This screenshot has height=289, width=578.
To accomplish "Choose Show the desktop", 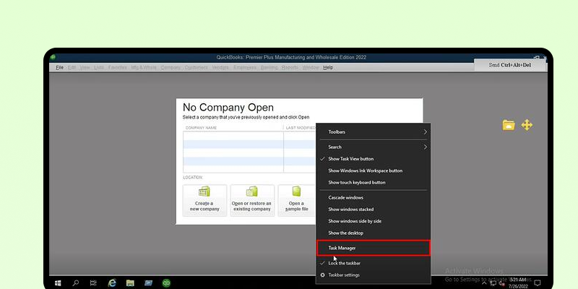I will (373, 233).
